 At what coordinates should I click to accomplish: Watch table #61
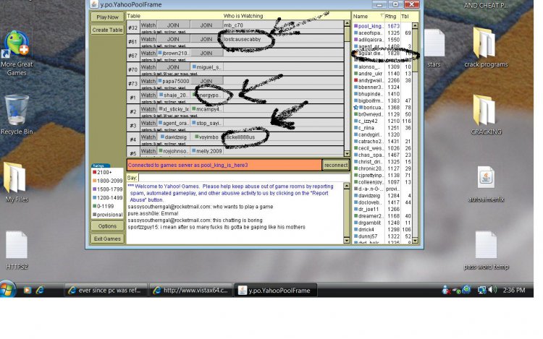(148, 39)
